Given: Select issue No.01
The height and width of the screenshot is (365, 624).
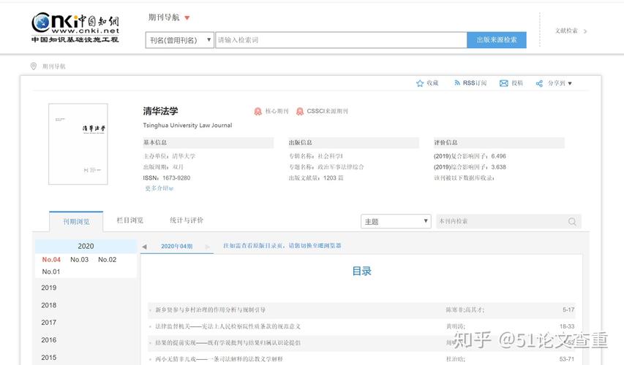Looking at the screenshot, I should 51,272.
